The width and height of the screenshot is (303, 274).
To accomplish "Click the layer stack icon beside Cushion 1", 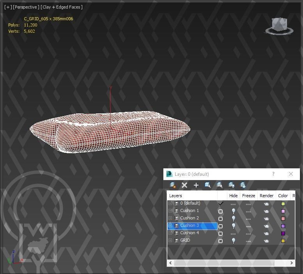I will [x=176, y=211].
